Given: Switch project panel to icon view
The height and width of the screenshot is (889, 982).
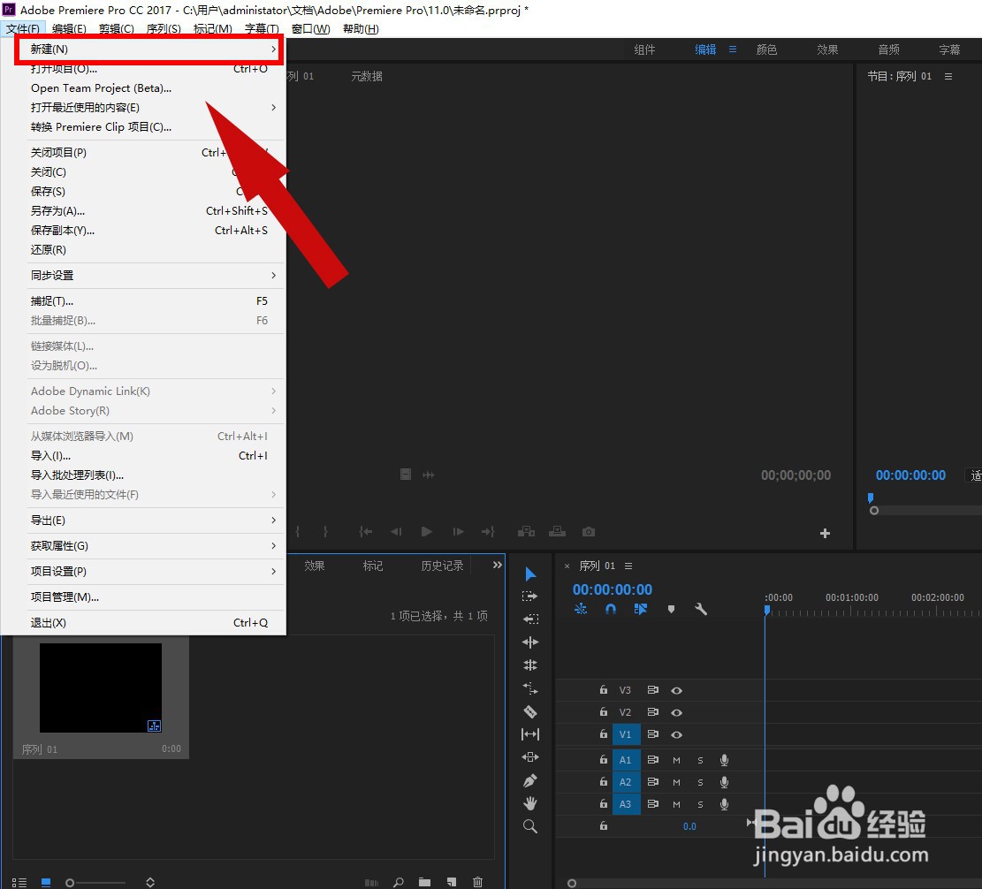Looking at the screenshot, I should click(46, 882).
